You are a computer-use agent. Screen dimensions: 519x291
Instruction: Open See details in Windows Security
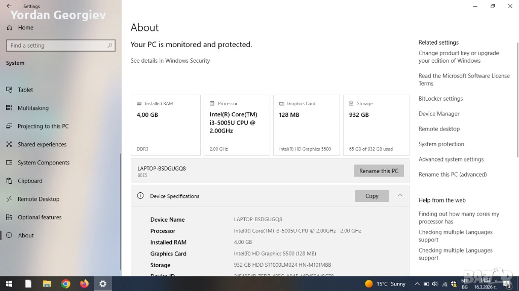pos(170,61)
